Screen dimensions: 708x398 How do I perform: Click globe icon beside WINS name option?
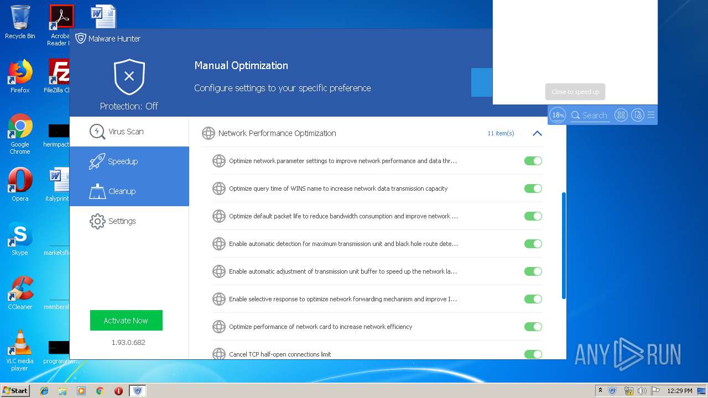219,188
